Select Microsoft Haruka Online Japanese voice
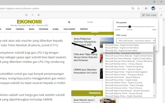The height and width of the screenshot is (103, 165). tap(128, 69)
